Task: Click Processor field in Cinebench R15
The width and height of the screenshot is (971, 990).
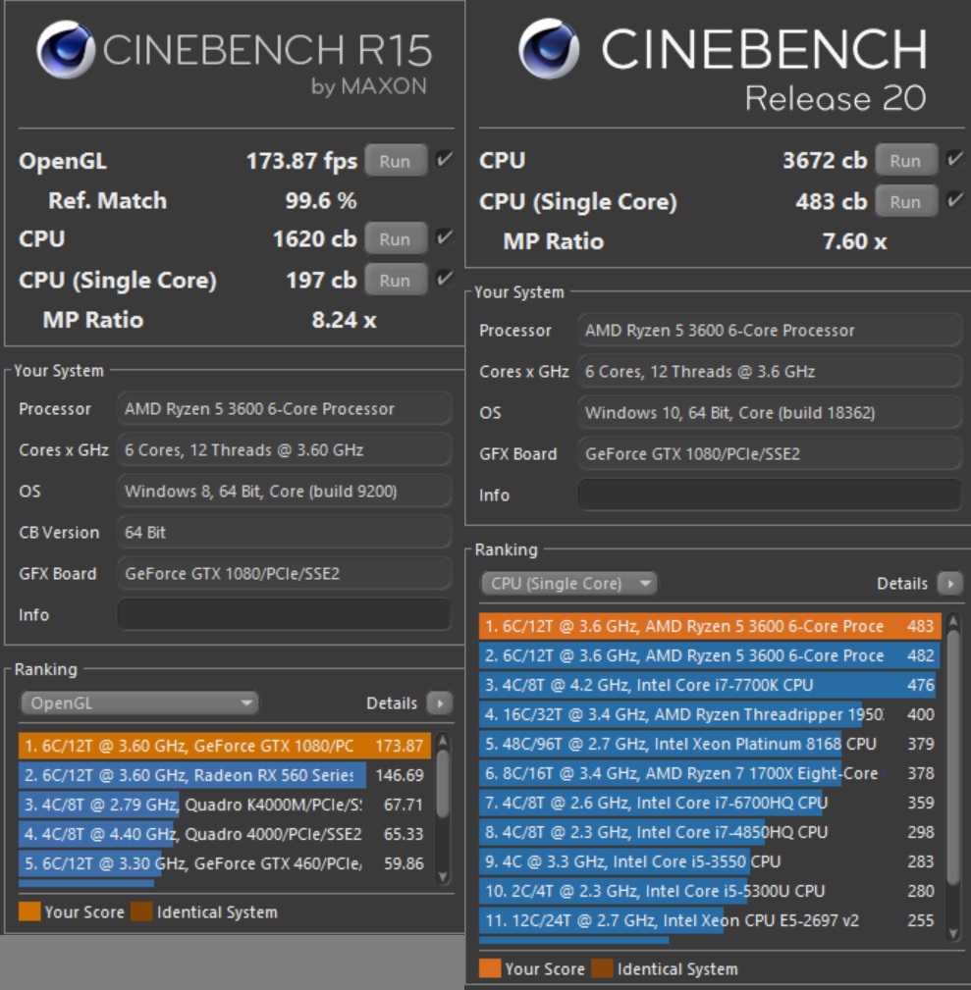Action: pos(285,408)
